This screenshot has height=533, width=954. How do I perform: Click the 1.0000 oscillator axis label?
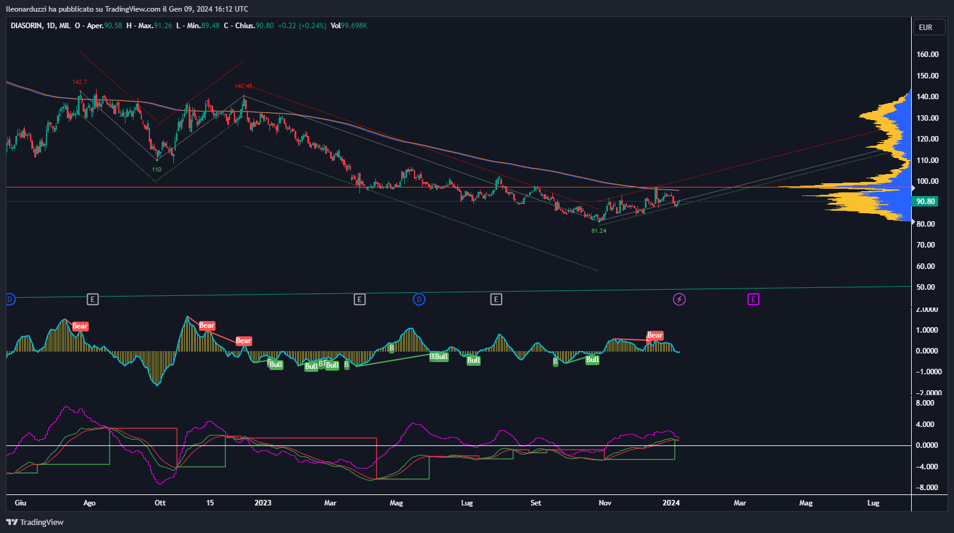click(x=927, y=330)
